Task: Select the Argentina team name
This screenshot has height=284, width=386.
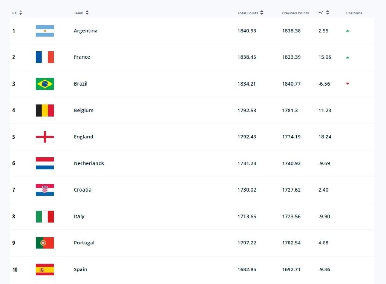Action: pyautogui.click(x=86, y=31)
